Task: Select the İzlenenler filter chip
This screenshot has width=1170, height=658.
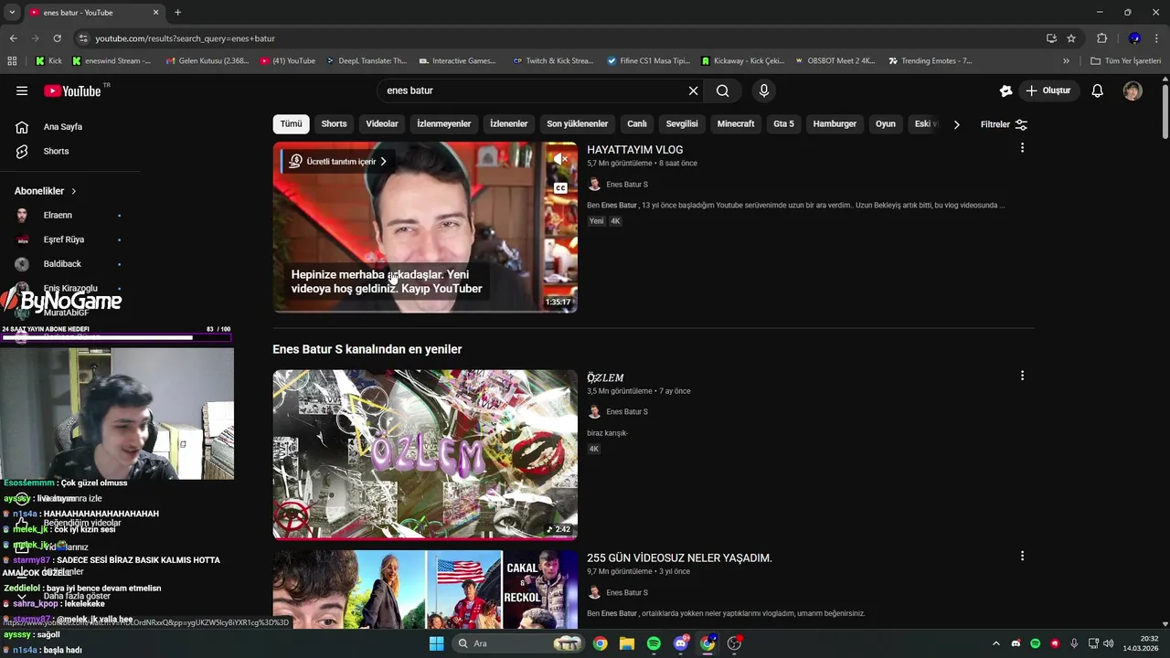Action: (x=509, y=124)
